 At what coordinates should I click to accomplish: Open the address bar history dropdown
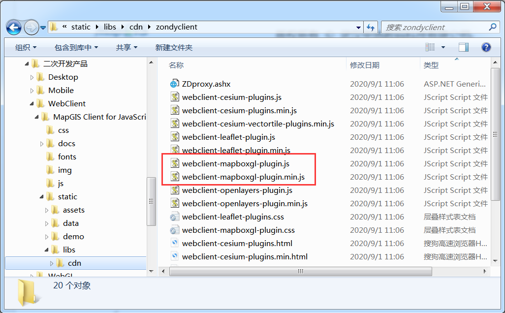click(x=358, y=28)
